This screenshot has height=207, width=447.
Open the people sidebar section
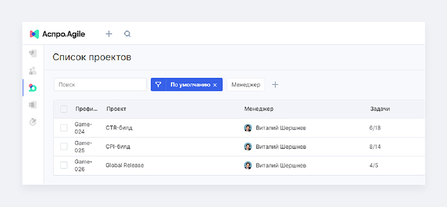[33, 70]
